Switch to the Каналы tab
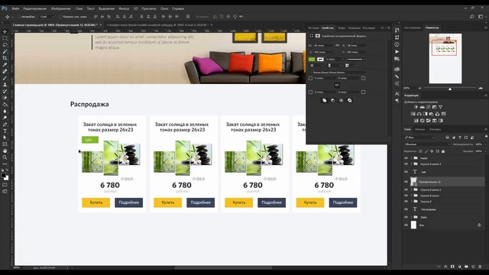The image size is (489, 275). 419,129
